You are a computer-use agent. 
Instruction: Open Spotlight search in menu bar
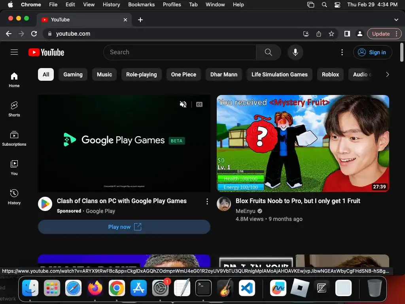(x=324, y=5)
